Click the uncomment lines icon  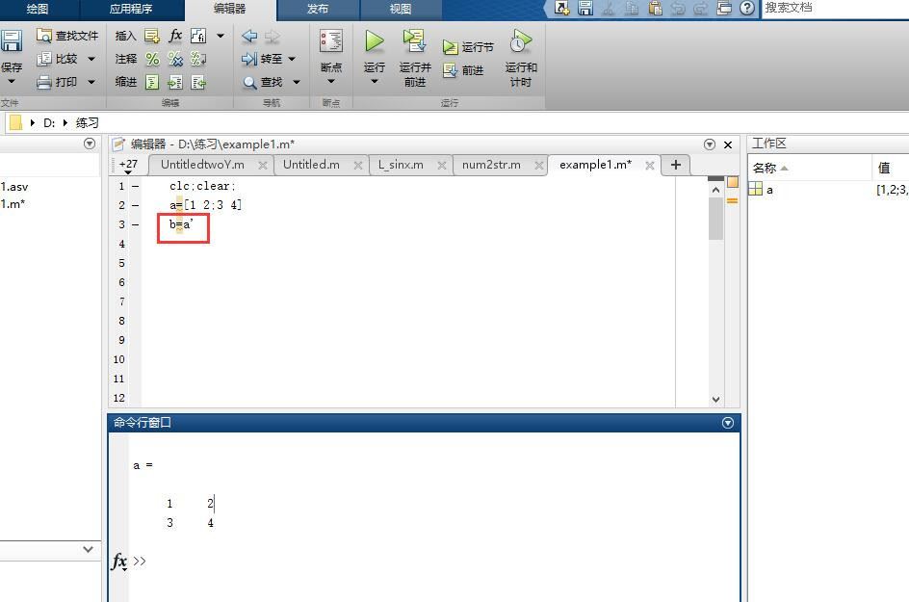175,59
